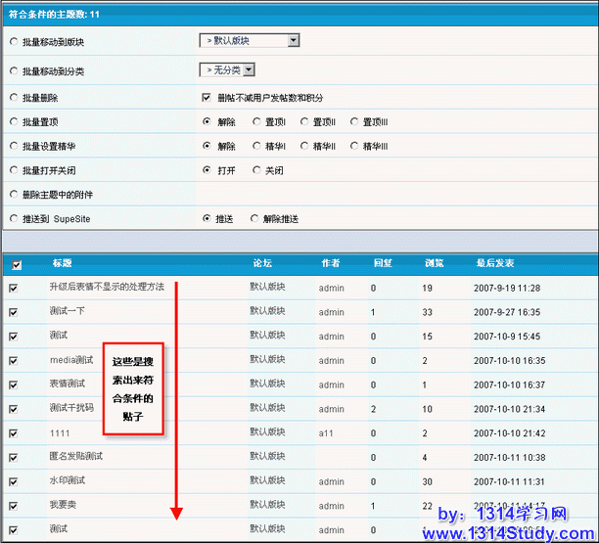The width and height of the screenshot is (599, 543).
Task: Select 置顶III radio in 批量置顶 row
Action: pos(354,122)
